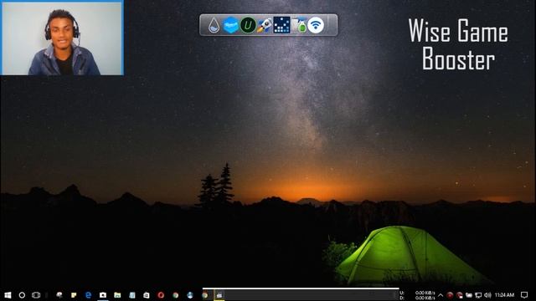
Task: Open the blue globe icon on taskbar
Action: [x=190, y=295]
